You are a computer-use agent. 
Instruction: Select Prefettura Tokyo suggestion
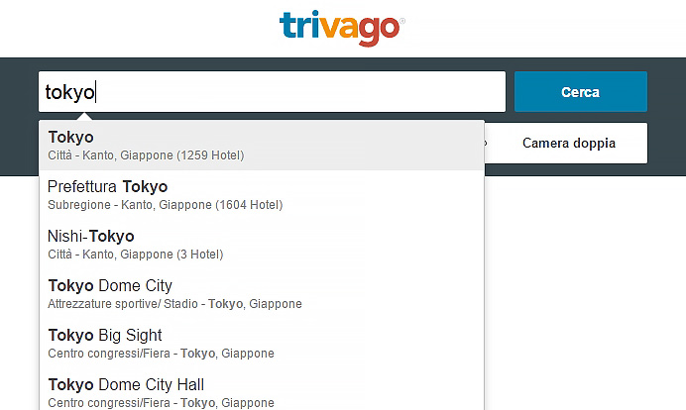[x=262, y=195]
